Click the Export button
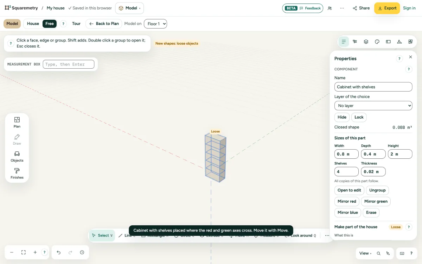Viewport: 422px width, 264px height. [387, 8]
